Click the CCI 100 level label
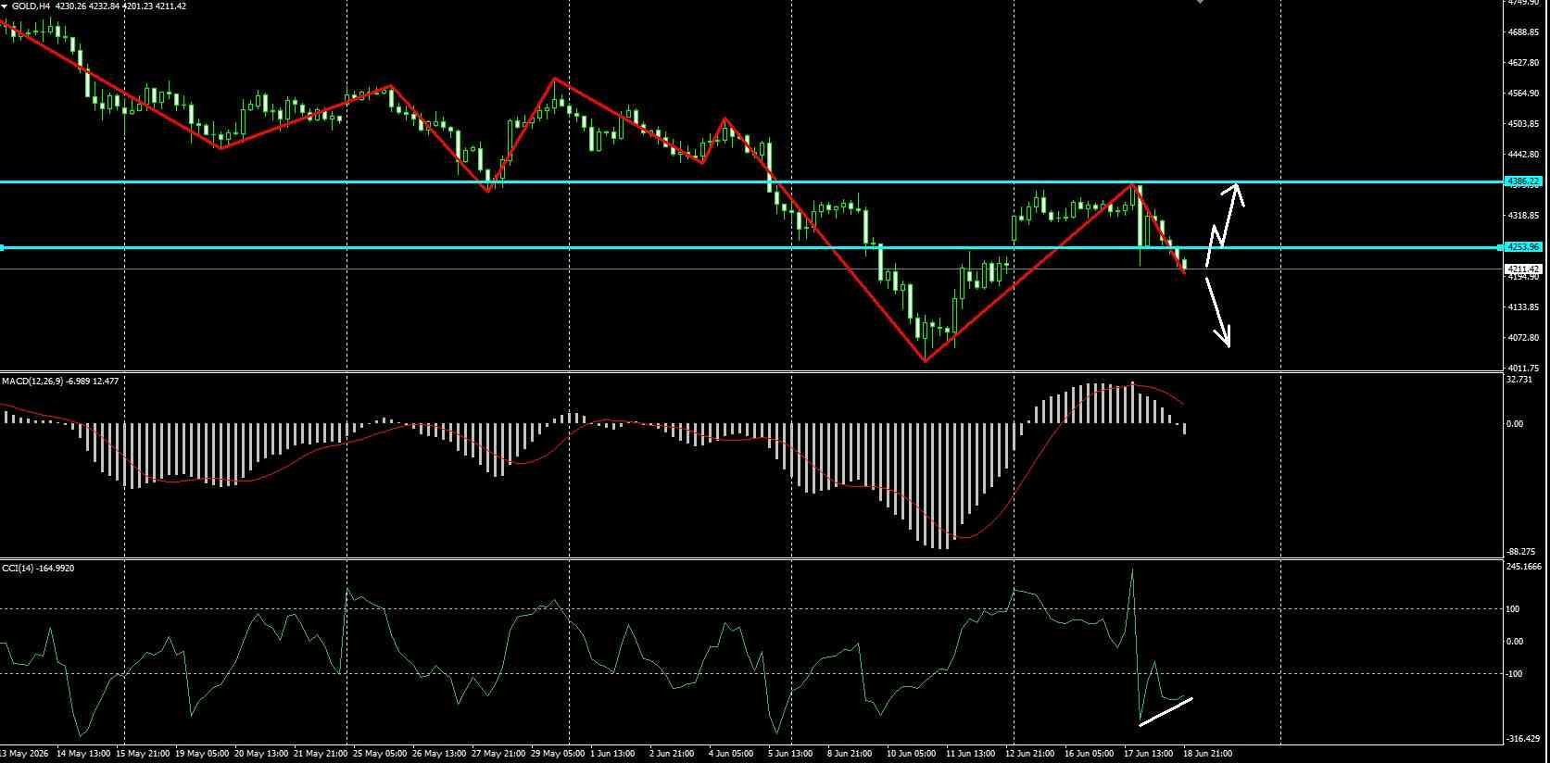The image size is (1550, 763). [x=1514, y=609]
